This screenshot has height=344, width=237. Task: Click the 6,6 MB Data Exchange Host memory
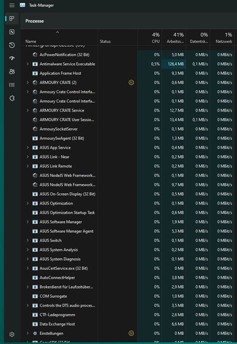coord(177,324)
